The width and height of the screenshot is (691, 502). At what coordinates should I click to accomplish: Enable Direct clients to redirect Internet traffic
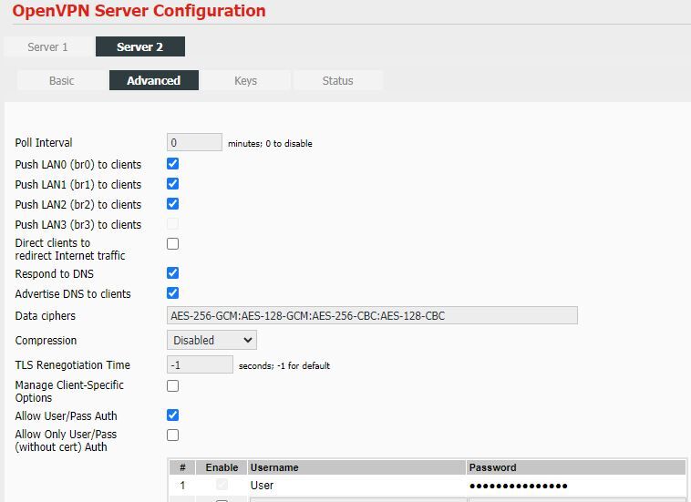click(173, 243)
